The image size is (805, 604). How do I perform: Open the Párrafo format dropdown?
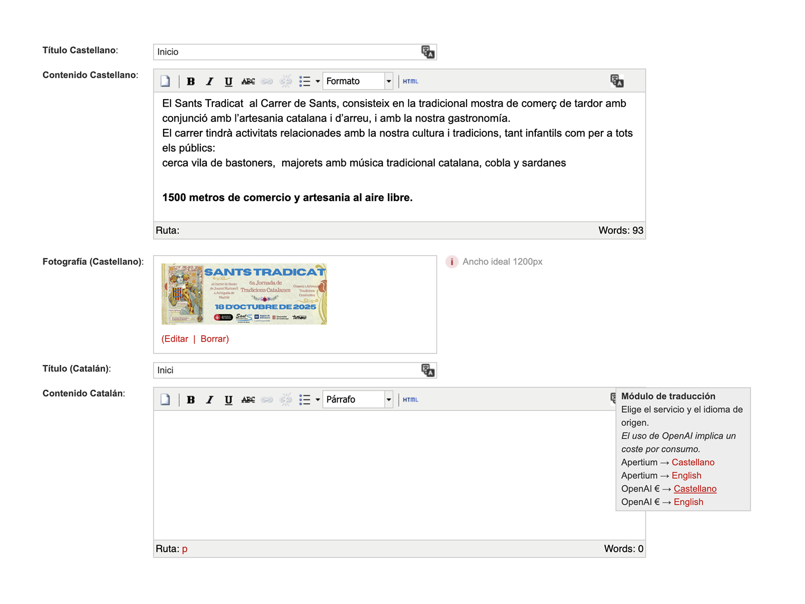pos(388,400)
